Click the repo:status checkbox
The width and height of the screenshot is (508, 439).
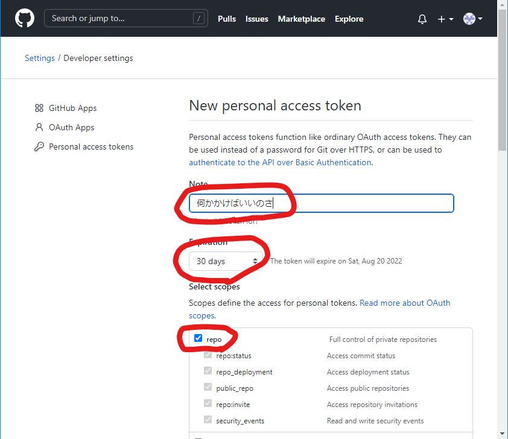(x=208, y=355)
